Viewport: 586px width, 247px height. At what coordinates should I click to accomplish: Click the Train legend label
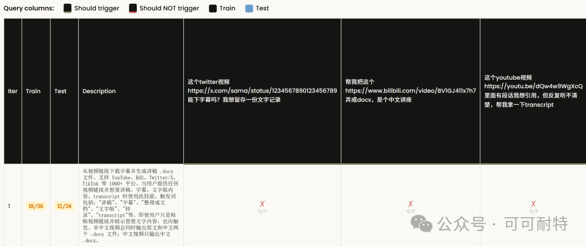227,8
